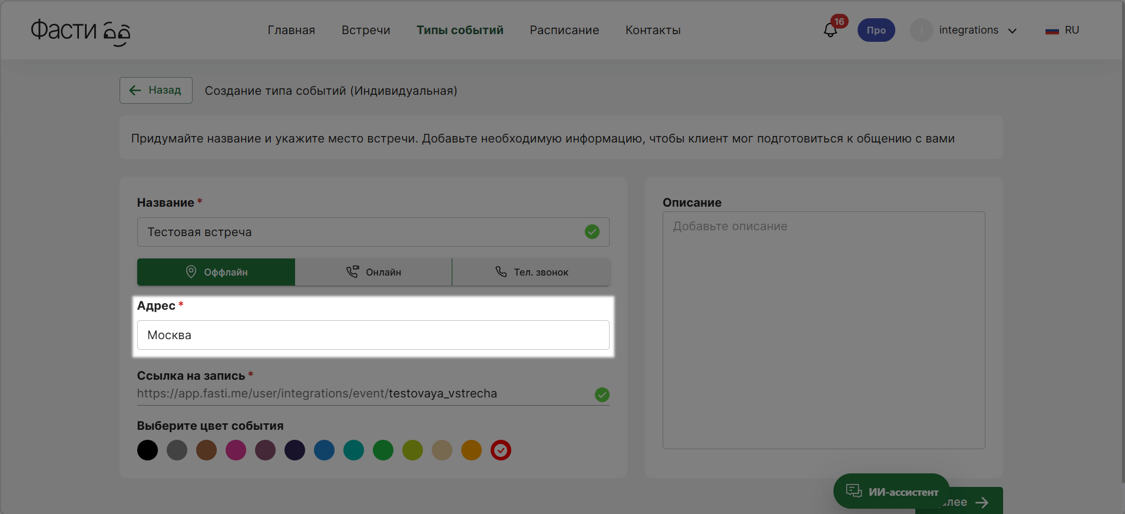Navigate to Встречи section
The width and height of the screenshot is (1125, 514).
[x=366, y=30]
